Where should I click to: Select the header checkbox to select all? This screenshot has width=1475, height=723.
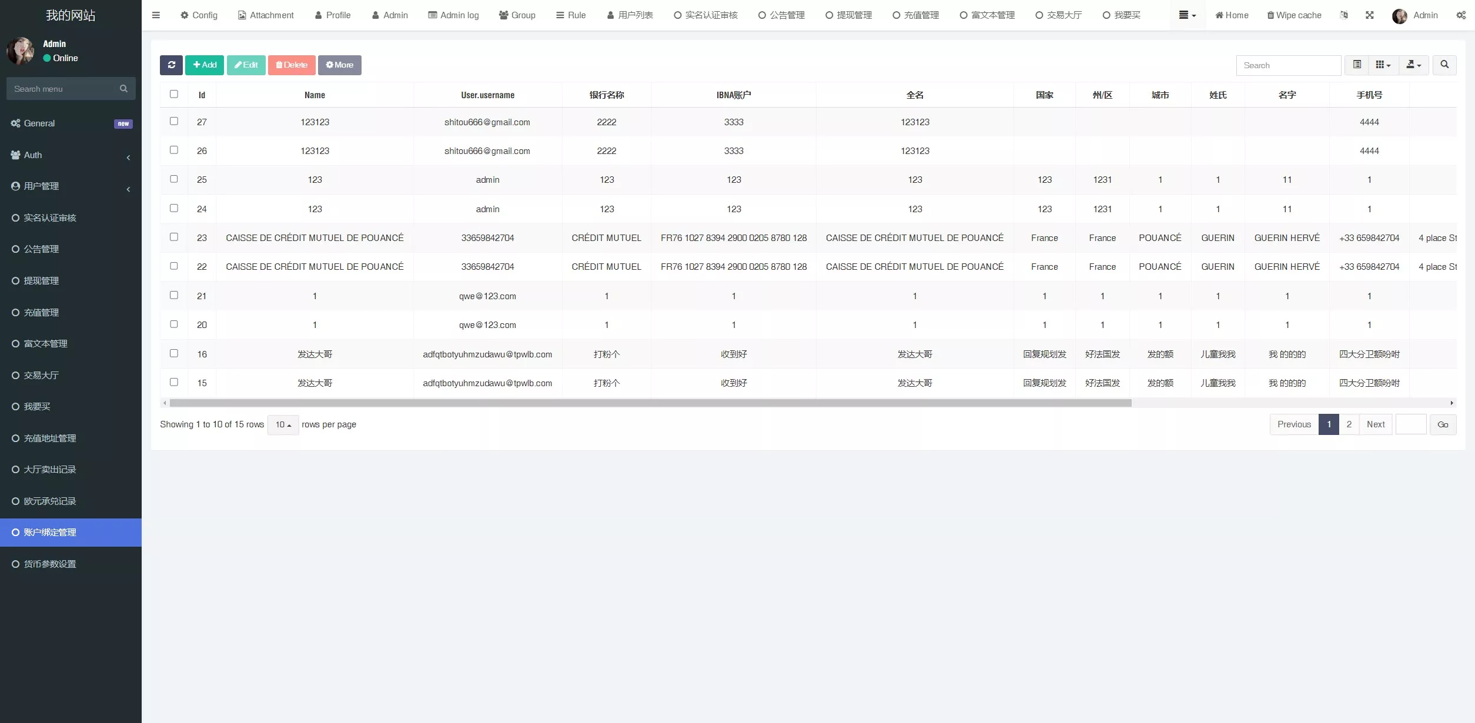click(174, 93)
